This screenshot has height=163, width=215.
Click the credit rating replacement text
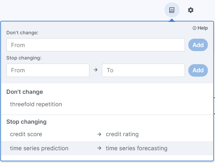(x=122, y=134)
